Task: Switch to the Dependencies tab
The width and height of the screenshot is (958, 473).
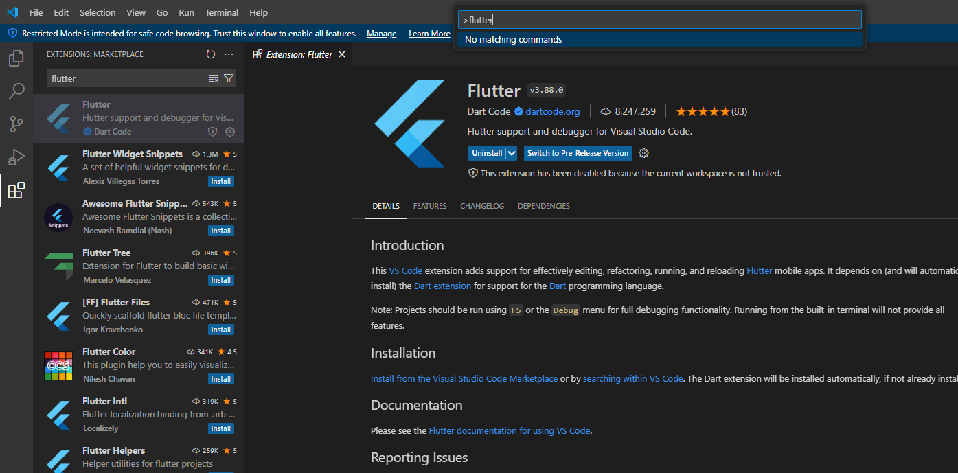Action: [x=544, y=206]
